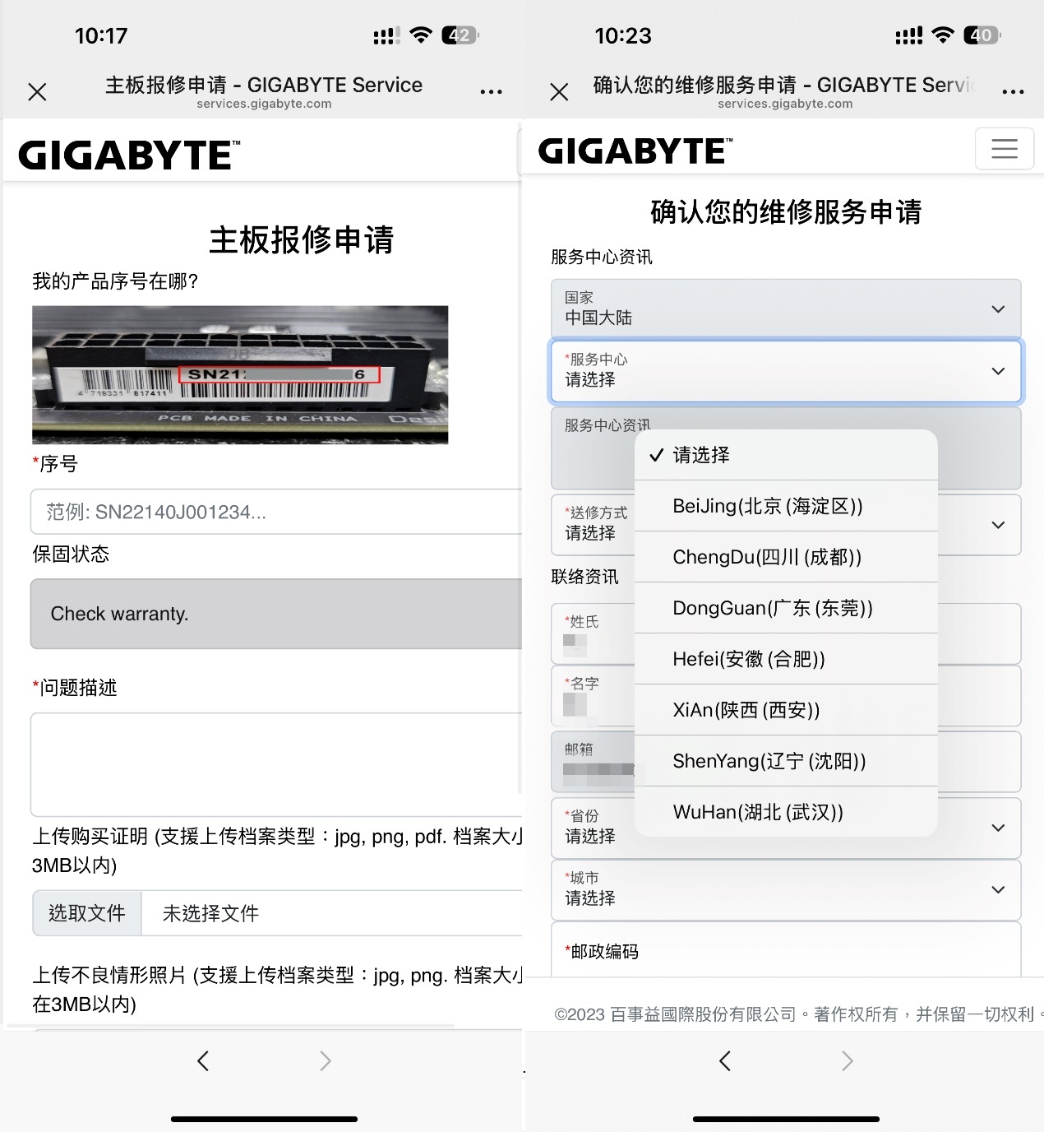Select ChengDu(四川 (成都)) service center
The height and width of the screenshot is (1132, 1044).
click(786, 557)
